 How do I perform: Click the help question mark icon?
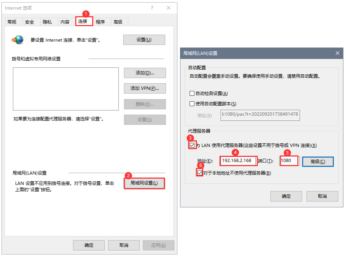point(152,8)
